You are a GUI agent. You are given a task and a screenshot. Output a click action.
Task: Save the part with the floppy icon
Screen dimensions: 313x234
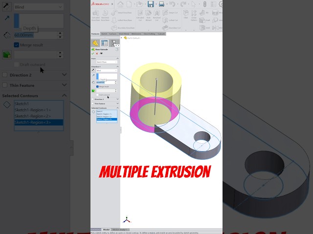[x=151, y=4]
